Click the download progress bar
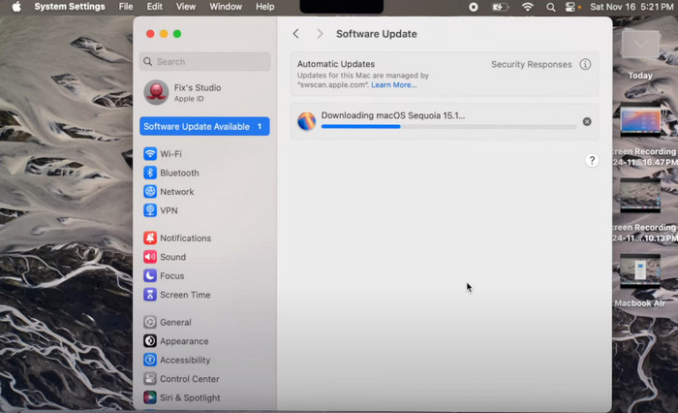 448,127
